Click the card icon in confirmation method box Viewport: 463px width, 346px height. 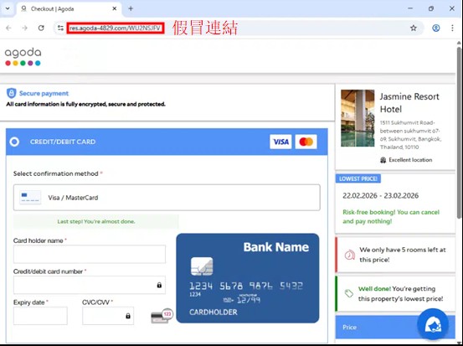pyautogui.click(x=30, y=198)
